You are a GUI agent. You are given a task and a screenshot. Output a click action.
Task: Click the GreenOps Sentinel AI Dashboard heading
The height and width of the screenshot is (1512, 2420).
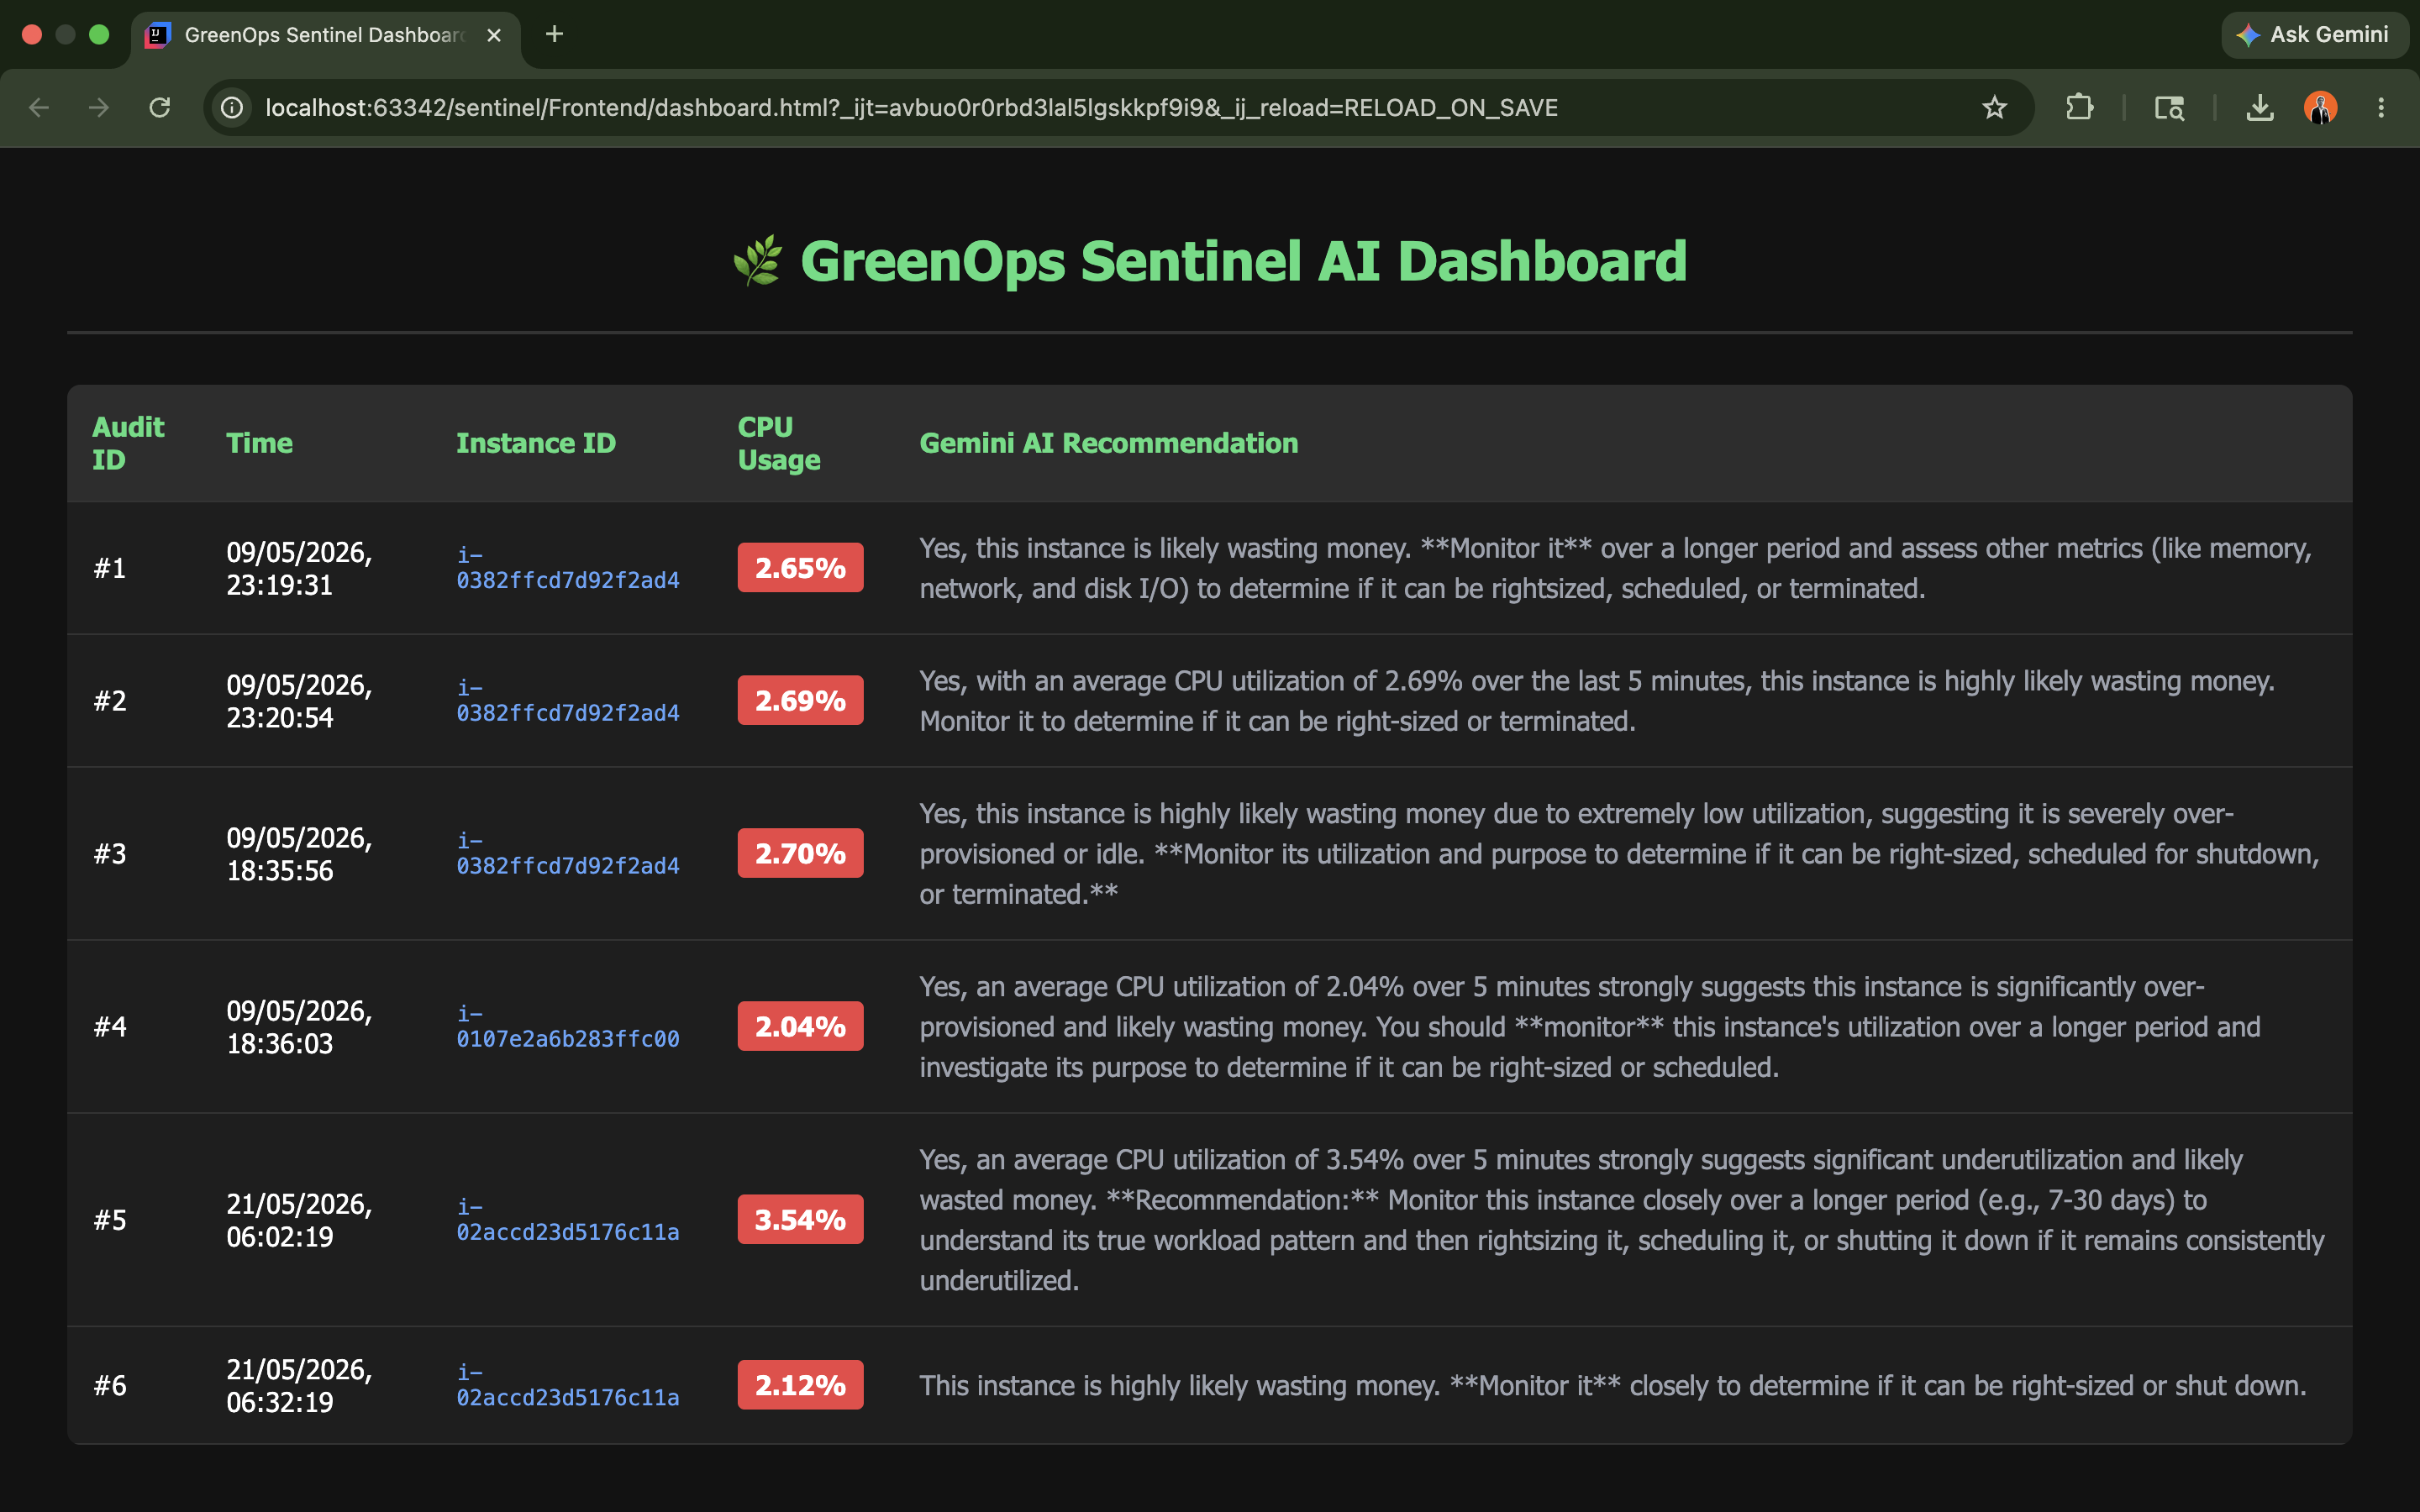[1243, 261]
